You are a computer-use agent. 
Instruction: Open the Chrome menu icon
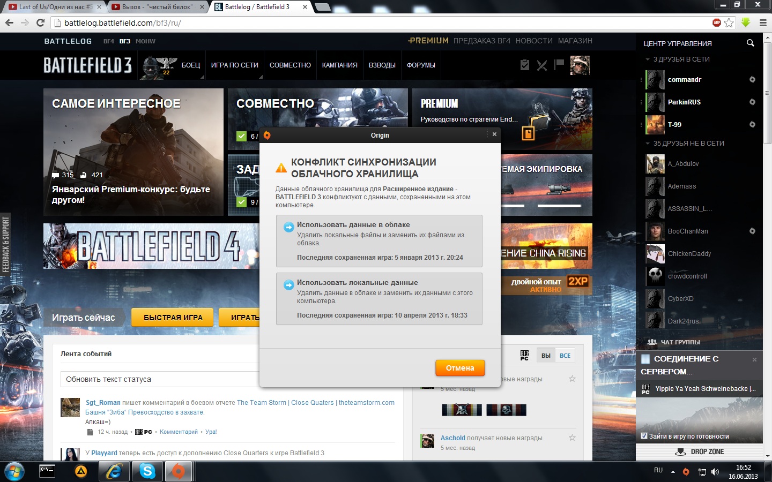point(763,22)
